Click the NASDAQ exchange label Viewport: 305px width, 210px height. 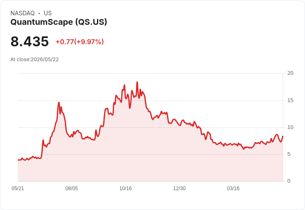tap(22, 13)
